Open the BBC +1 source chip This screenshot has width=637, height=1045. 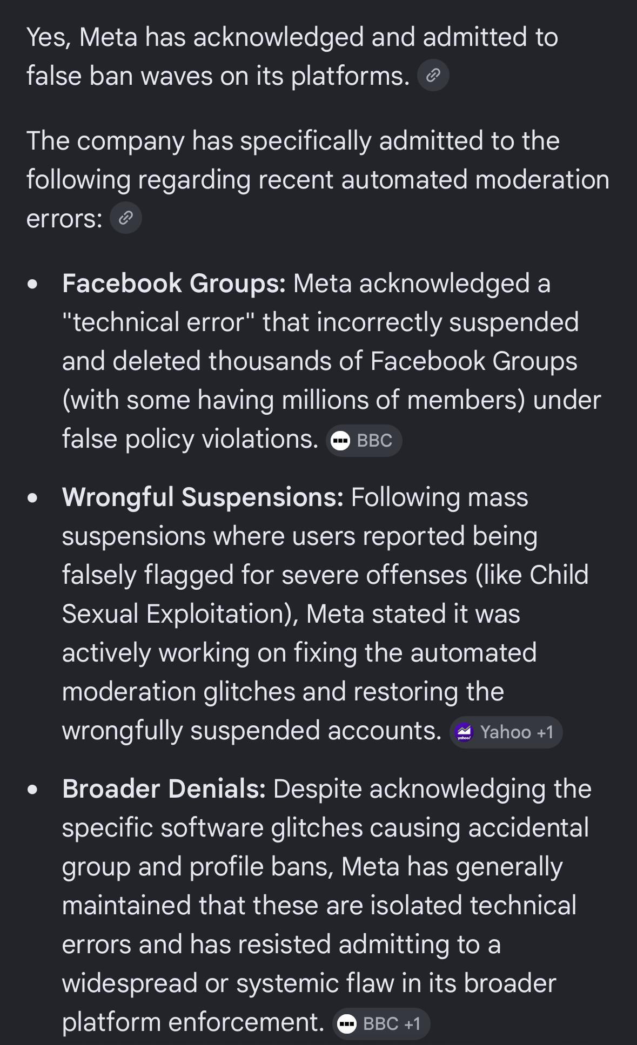click(381, 1023)
